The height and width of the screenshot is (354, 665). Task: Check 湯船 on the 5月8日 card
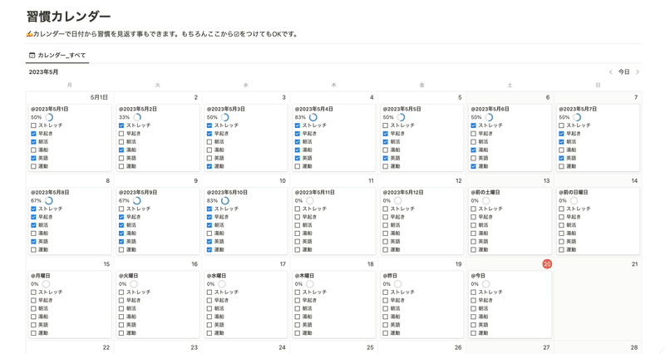click(33, 234)
